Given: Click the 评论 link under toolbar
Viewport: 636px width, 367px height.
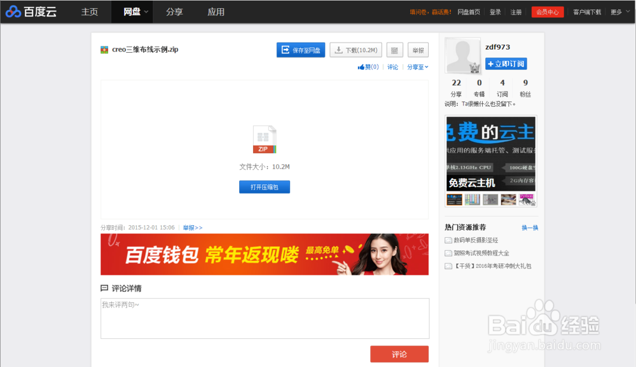Looking at the screenshot, I should point(392,67).
